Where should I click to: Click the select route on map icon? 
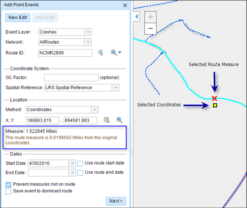100,53
